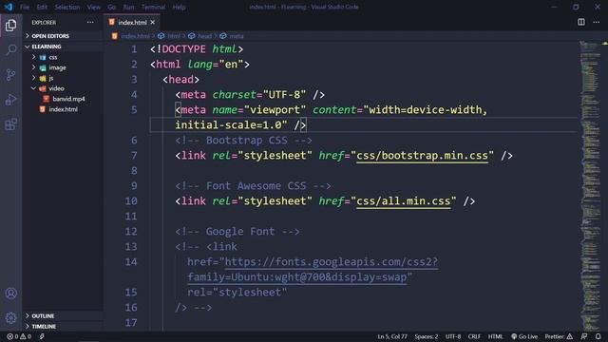
Task: Click the VS Code logo icon
Action: tap(9, 7)
